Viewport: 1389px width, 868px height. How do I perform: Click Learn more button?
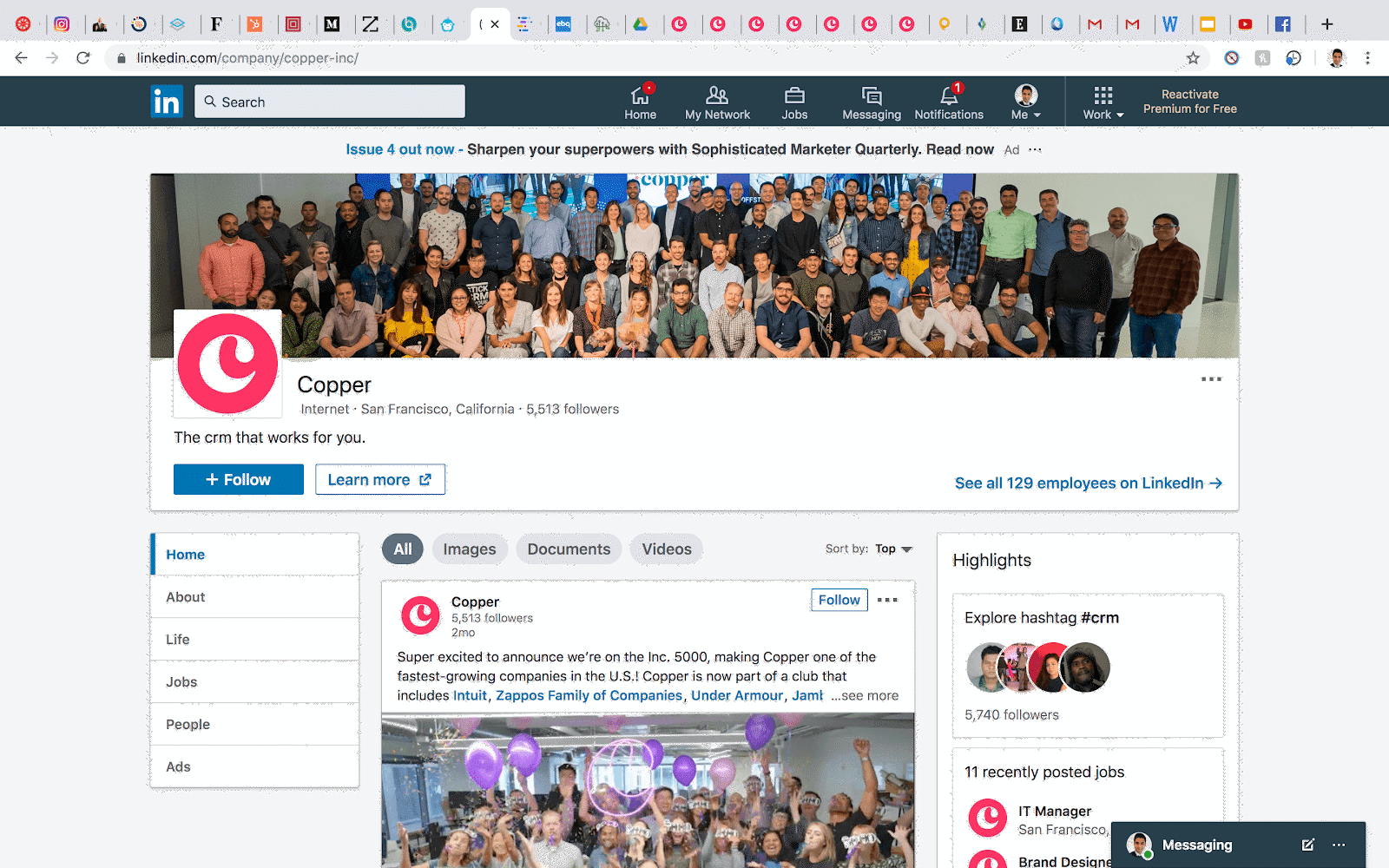click(x=380, y=479)
